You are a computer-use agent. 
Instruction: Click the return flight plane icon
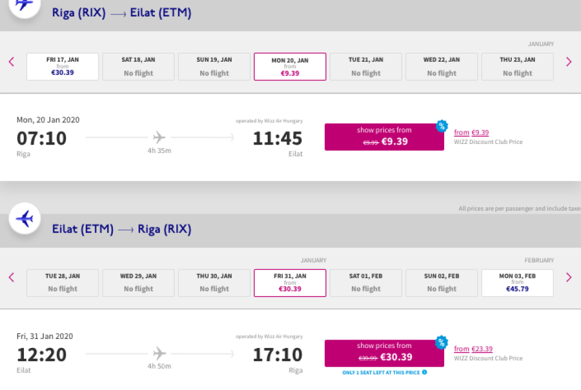[24, 218]
